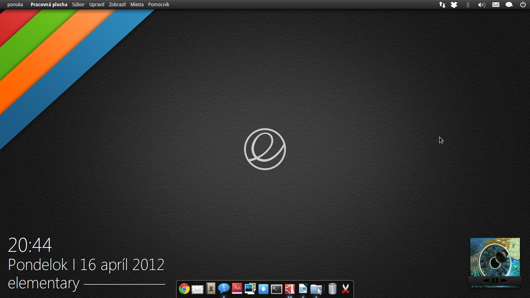Open the Upraviť menu
This screenshot has height=298, width=530.
pos(97,5)
